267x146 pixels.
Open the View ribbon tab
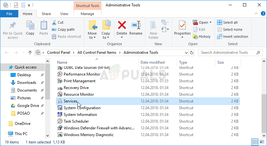(x=64, y=14)
